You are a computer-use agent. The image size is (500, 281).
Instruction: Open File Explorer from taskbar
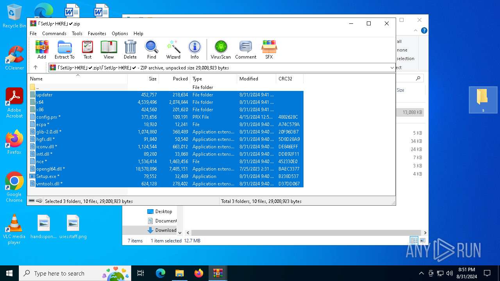[x=179, y=273]
